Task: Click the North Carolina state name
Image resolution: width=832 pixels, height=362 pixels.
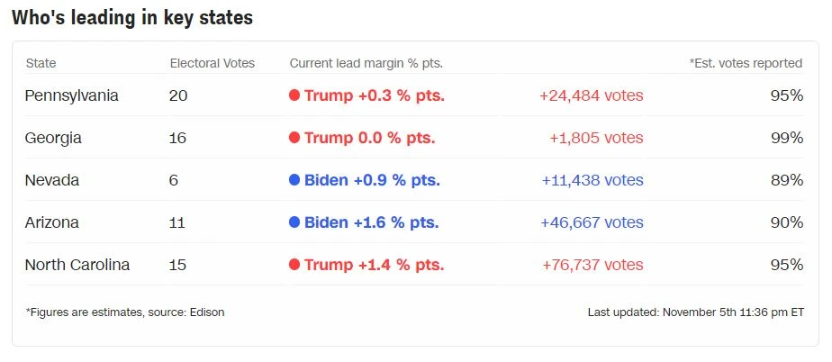Action: pos(77,265)
